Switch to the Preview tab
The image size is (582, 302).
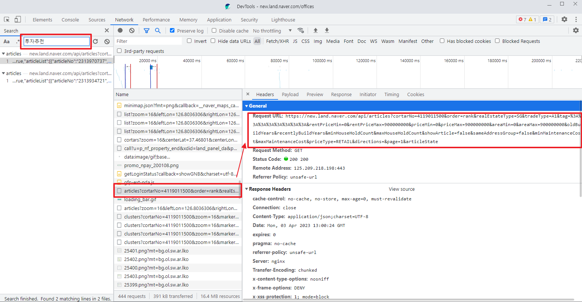(x=315, y=94)
